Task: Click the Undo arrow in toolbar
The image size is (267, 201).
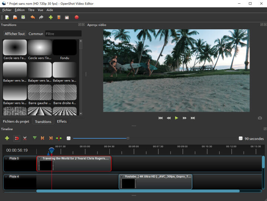Action: (33, 17)
